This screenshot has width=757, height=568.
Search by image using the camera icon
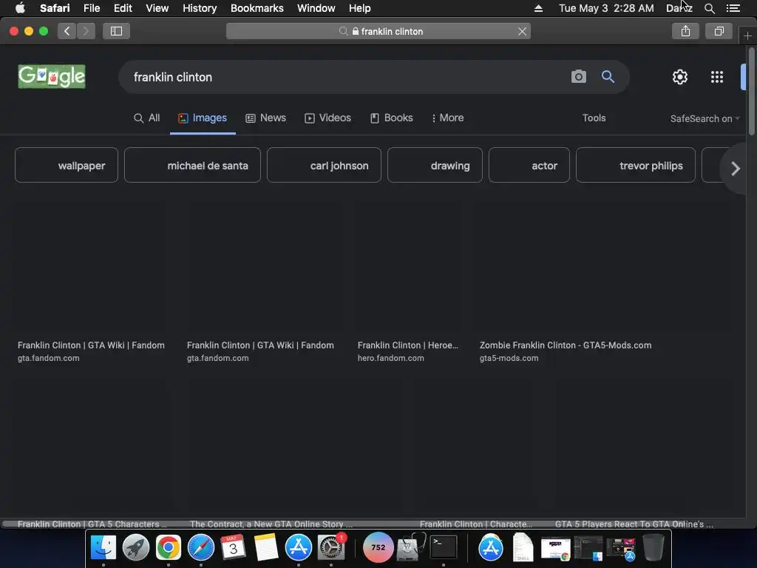(x=578, y=76)
